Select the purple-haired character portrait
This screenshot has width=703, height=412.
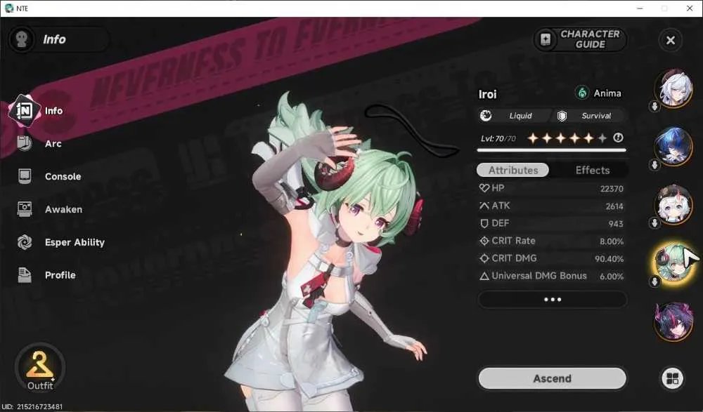point(673,321)
